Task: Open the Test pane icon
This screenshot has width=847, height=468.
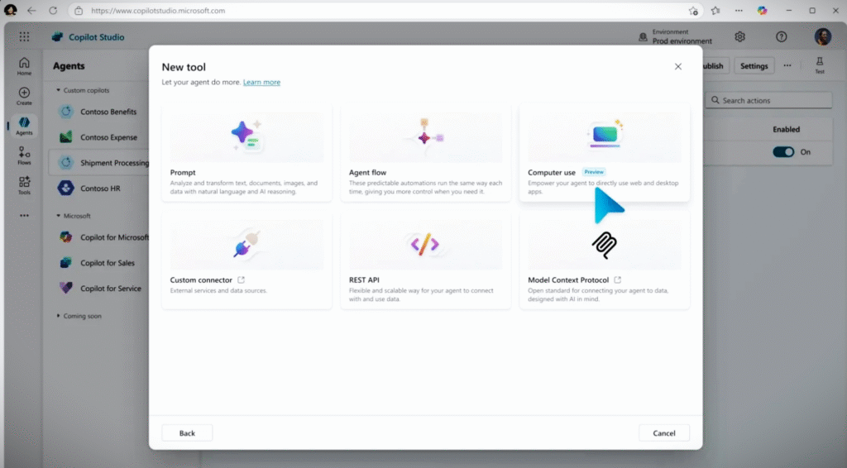Action: (820, 64)
